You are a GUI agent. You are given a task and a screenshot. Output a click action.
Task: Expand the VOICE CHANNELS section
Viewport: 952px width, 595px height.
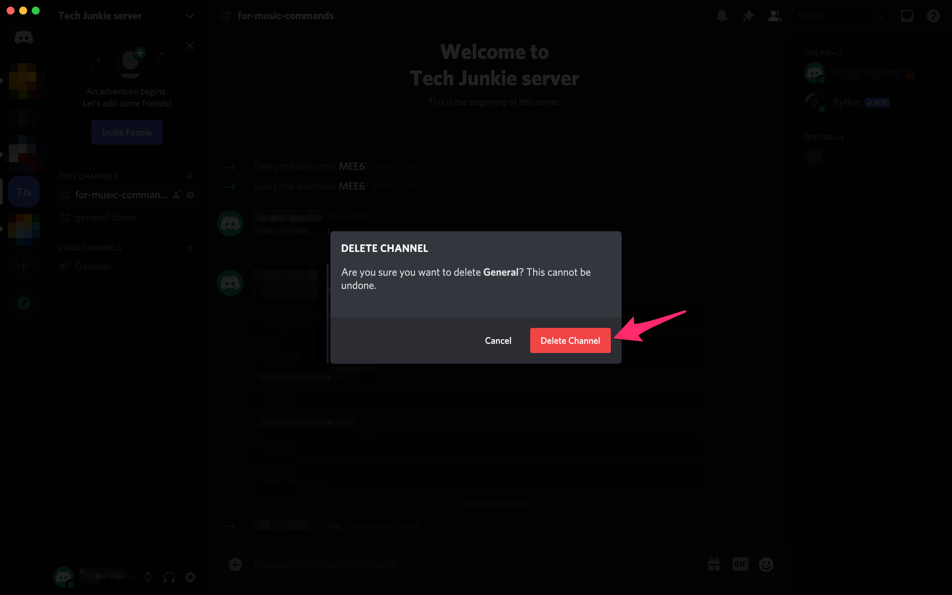(54, 248)
